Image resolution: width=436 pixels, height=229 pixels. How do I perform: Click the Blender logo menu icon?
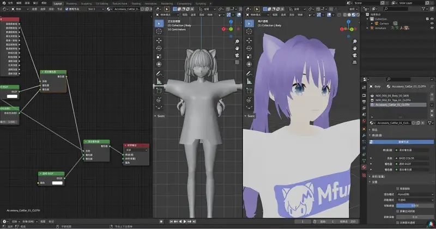pyautogui.click(x=4, y=3)
